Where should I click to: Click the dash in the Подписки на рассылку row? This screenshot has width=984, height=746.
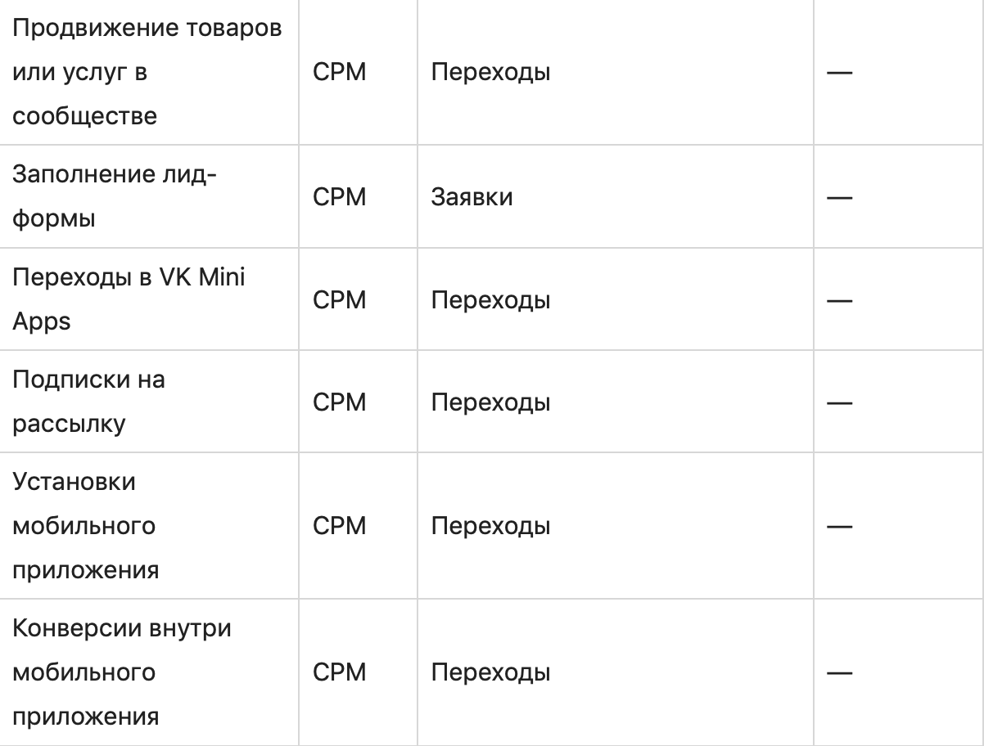840,402
